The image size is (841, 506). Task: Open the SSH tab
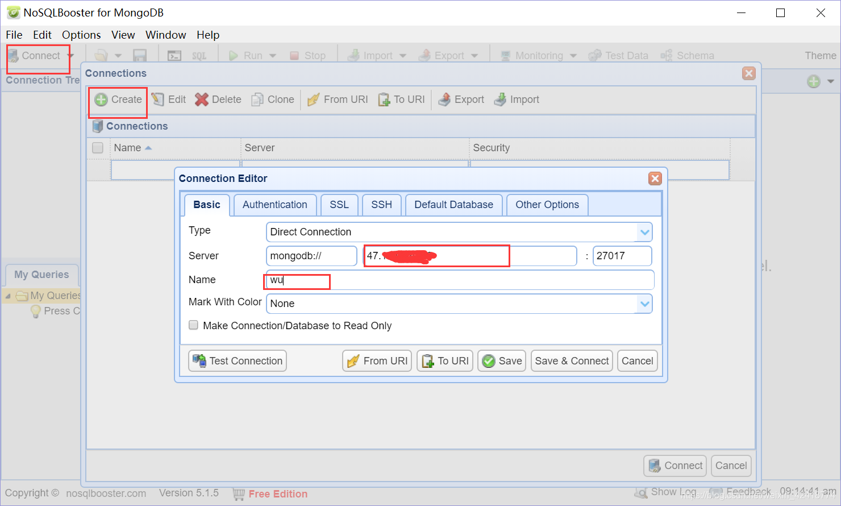pyautogui.click(x=382, y=205)
